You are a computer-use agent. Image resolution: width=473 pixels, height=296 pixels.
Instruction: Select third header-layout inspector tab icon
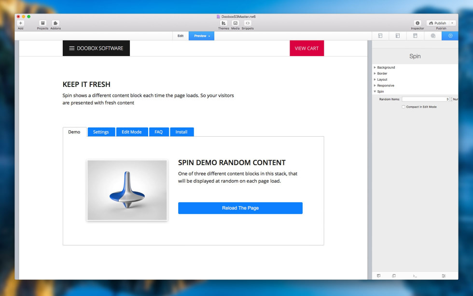coord(415,36)
